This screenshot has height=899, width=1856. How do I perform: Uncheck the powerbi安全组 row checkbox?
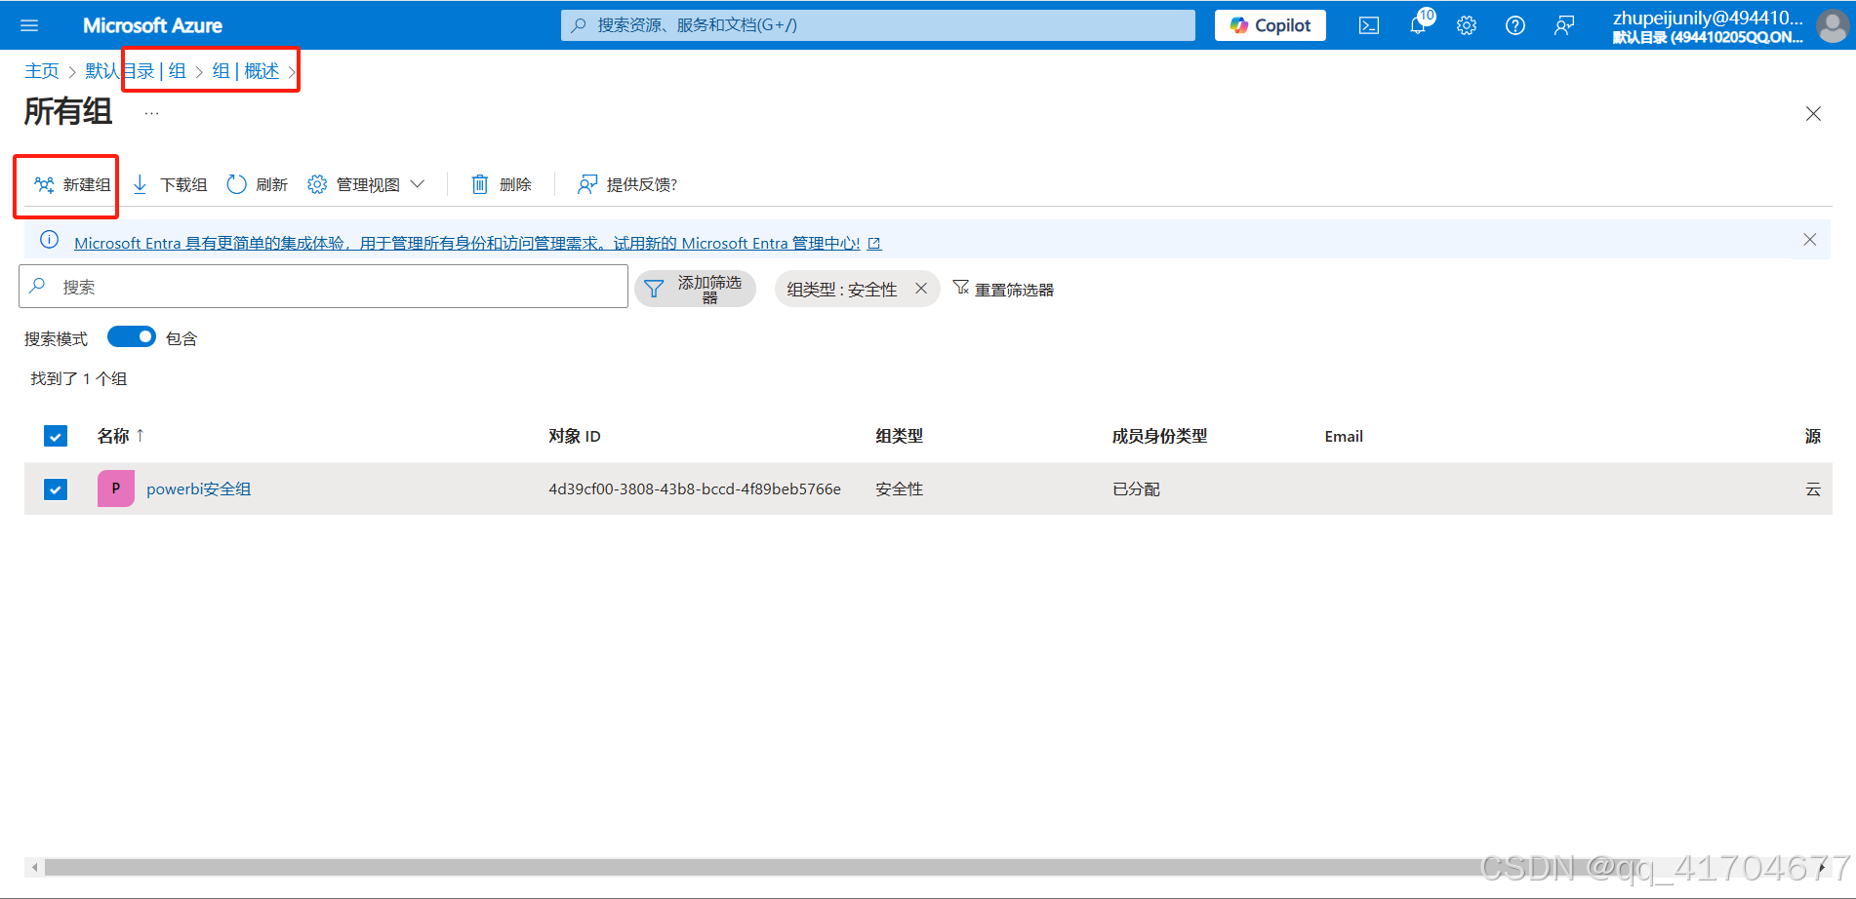pos(56,489)
